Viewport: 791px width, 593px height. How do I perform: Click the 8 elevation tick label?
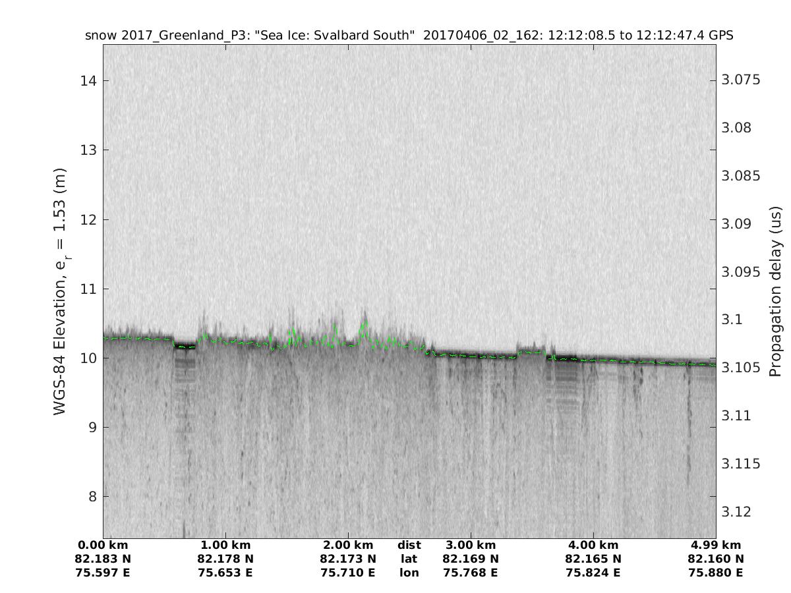[x=92, y=496]
